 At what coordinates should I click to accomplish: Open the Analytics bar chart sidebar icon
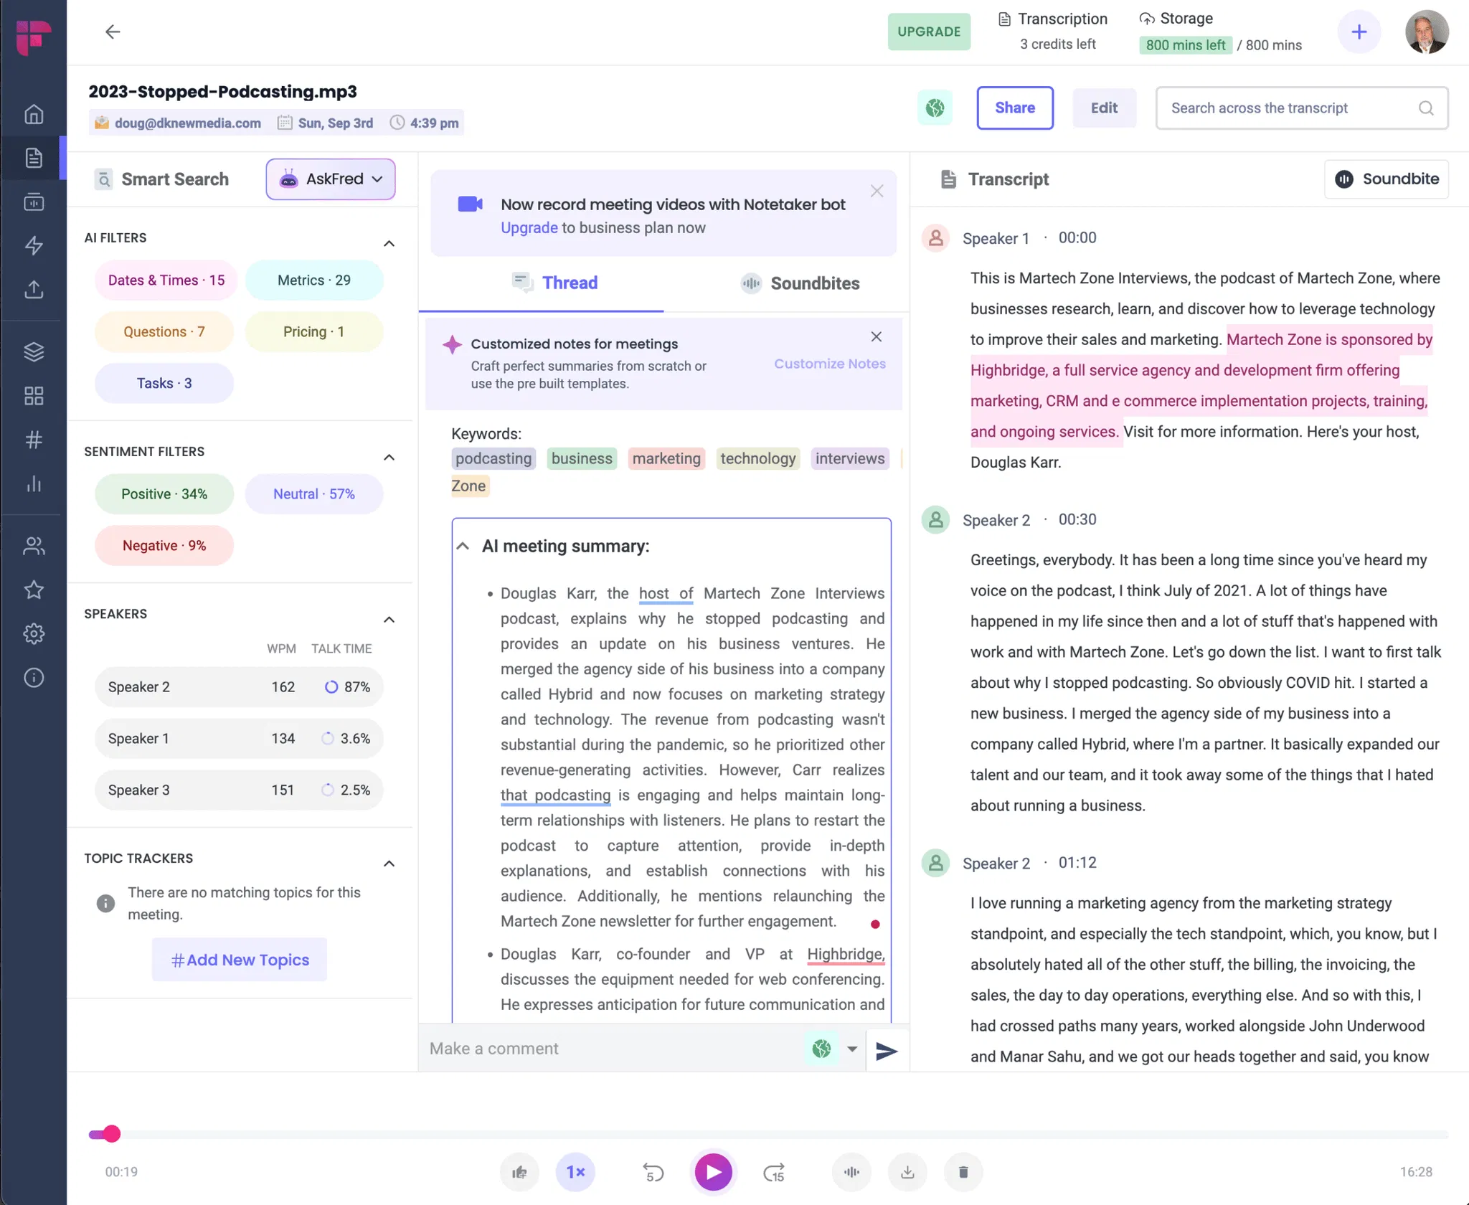(x=34, y=484)
